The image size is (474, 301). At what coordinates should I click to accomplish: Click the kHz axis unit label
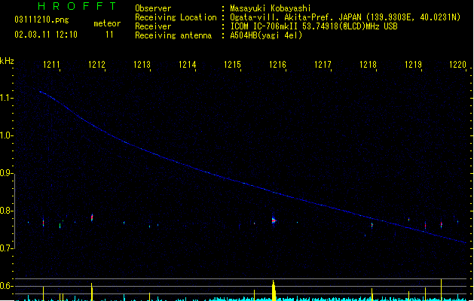7,61
